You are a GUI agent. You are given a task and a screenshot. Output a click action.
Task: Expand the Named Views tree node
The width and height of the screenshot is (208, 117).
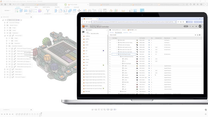[5, 25]
